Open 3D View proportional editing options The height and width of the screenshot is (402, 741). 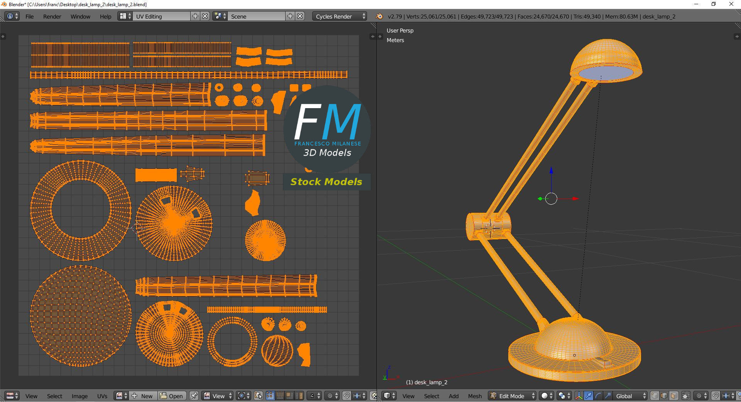[701, 396]
